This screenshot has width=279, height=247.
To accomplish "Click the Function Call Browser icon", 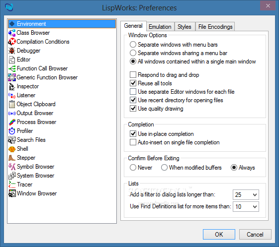I will click(12, 68).
